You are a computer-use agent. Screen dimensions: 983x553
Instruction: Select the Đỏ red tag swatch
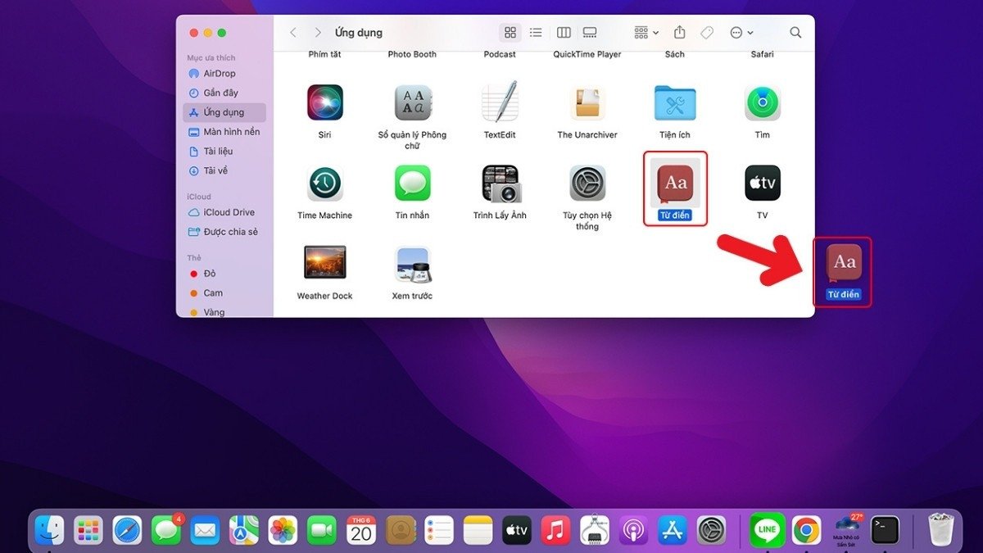tap(194, 274)
